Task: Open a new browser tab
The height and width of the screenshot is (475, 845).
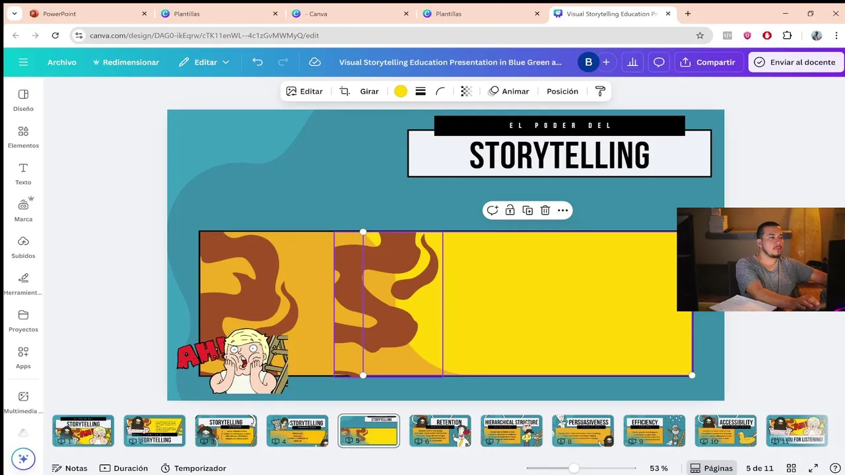Action: click(688, 13)
